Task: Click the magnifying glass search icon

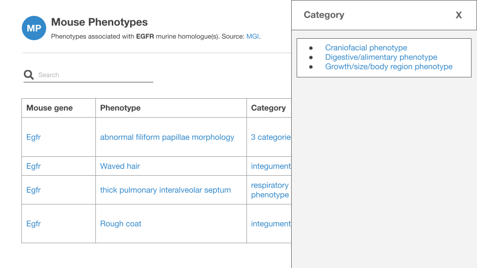Action: pos(29,74)
